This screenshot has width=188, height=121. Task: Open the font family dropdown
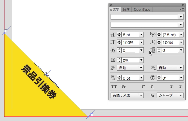coord(181,17)
